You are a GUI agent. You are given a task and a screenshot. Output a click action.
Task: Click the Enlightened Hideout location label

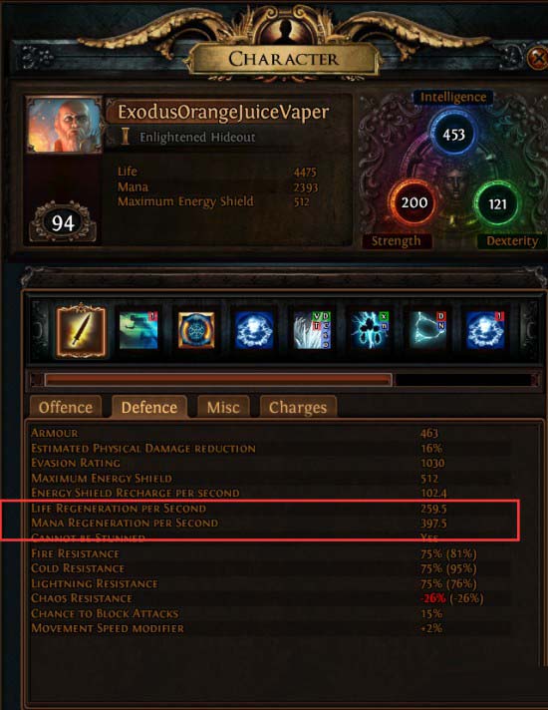click(x=197, y=138)
